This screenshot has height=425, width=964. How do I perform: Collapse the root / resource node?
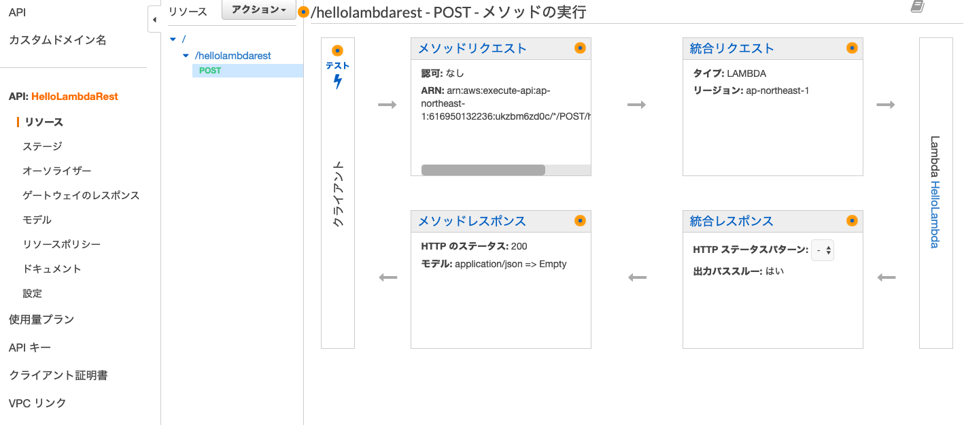click(174, 39)
